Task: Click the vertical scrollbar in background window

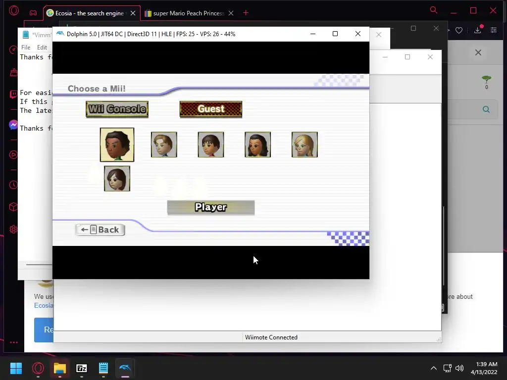Action: click(444, 246)
